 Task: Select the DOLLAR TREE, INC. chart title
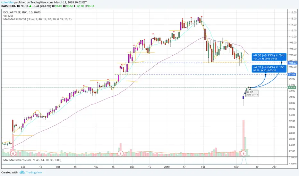(x=22, y=12)
